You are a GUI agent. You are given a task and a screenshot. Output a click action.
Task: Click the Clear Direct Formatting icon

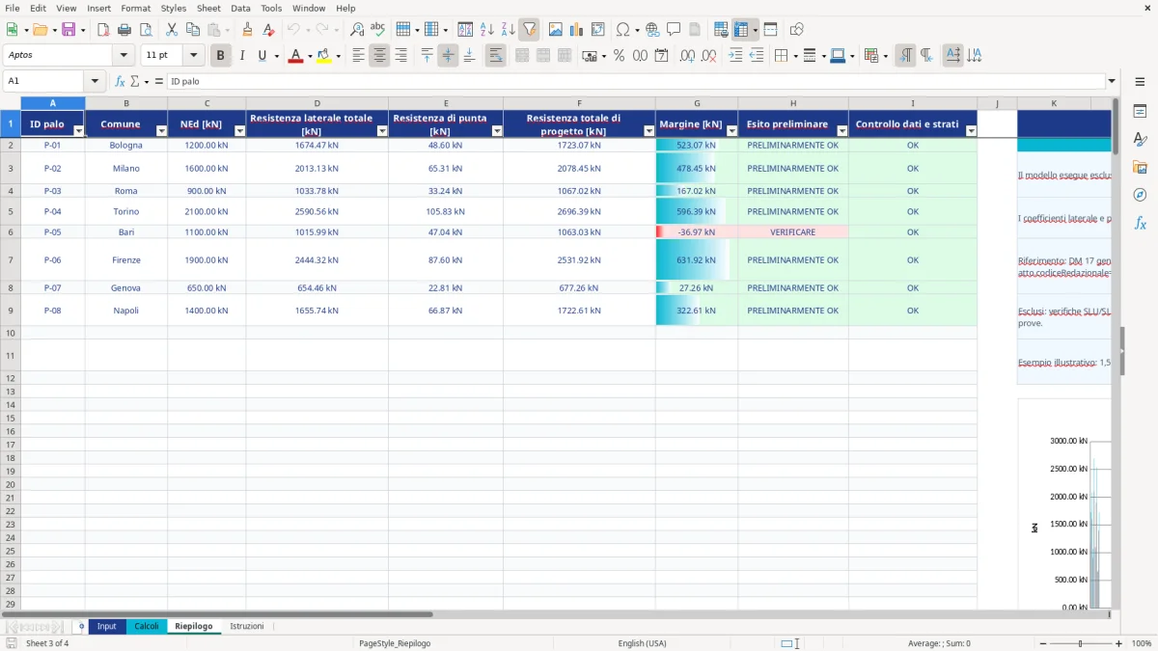pyautogui.click(x=269, y=30)
